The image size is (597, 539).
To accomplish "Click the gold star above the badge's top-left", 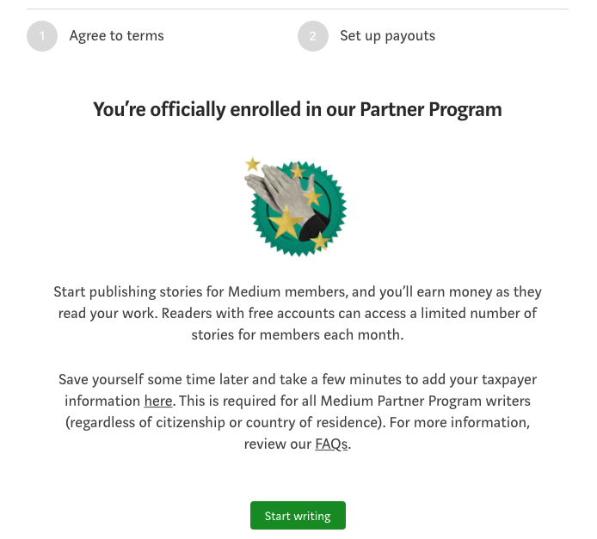I will click(x=252, y=163).
